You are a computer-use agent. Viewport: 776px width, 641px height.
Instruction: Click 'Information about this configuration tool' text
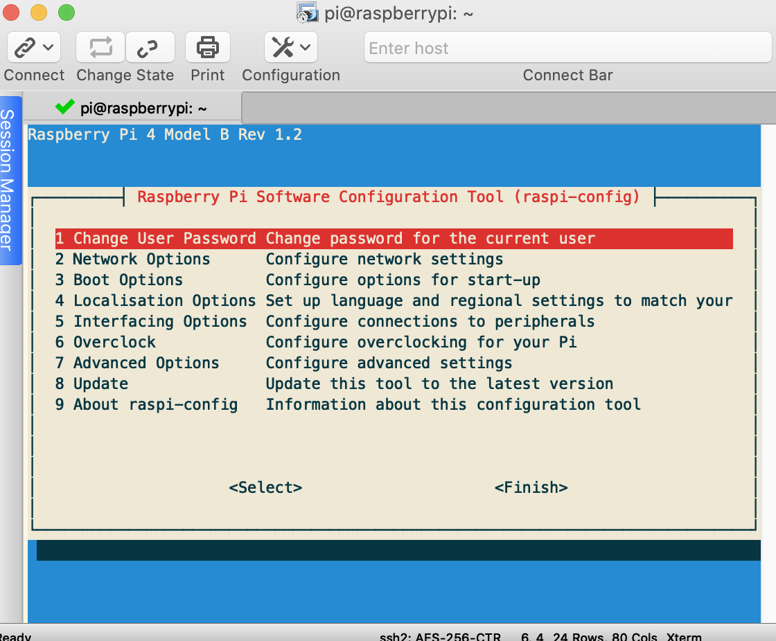[453, 404]
